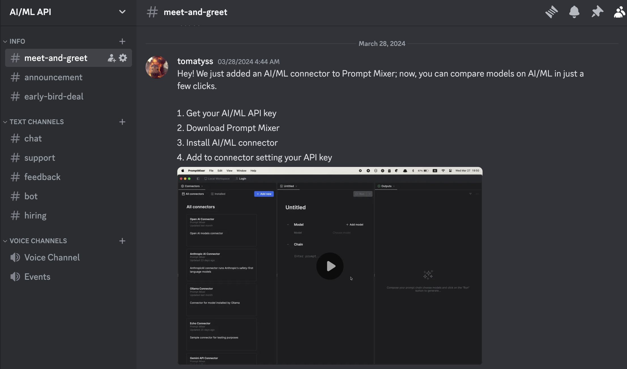Join the Events voice channel
The width and height of the screenshot is (627, 369).
[x=37, y=277]
